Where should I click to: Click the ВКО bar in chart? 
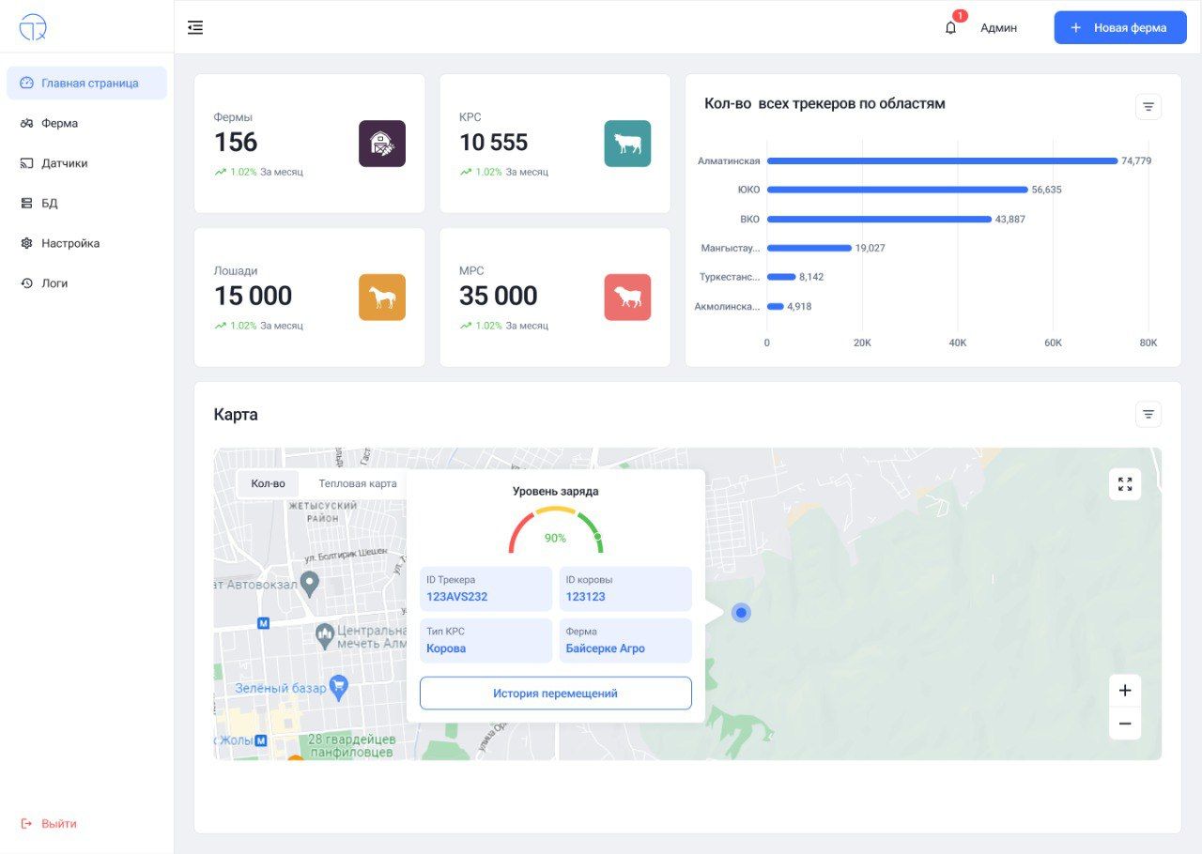[879, 219]
